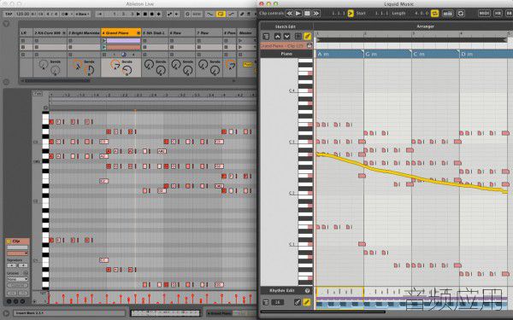
Task: Click the Fold button in Ableton's MIDI editor
Action: [38, 94]
